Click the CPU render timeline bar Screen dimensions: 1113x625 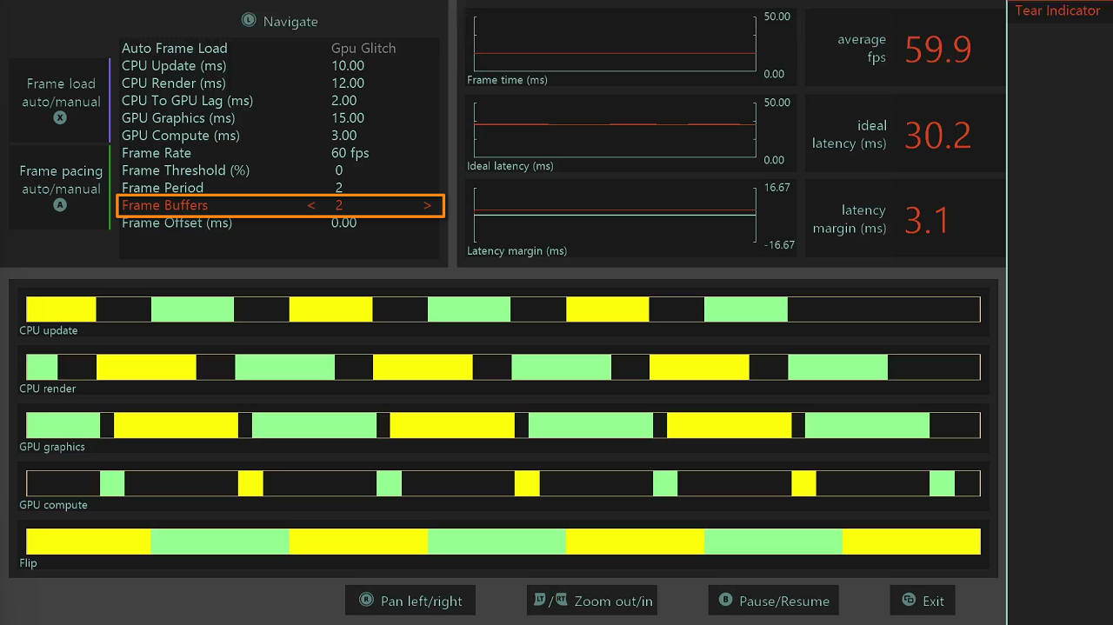pyautogui.click(x=503, y=367)
